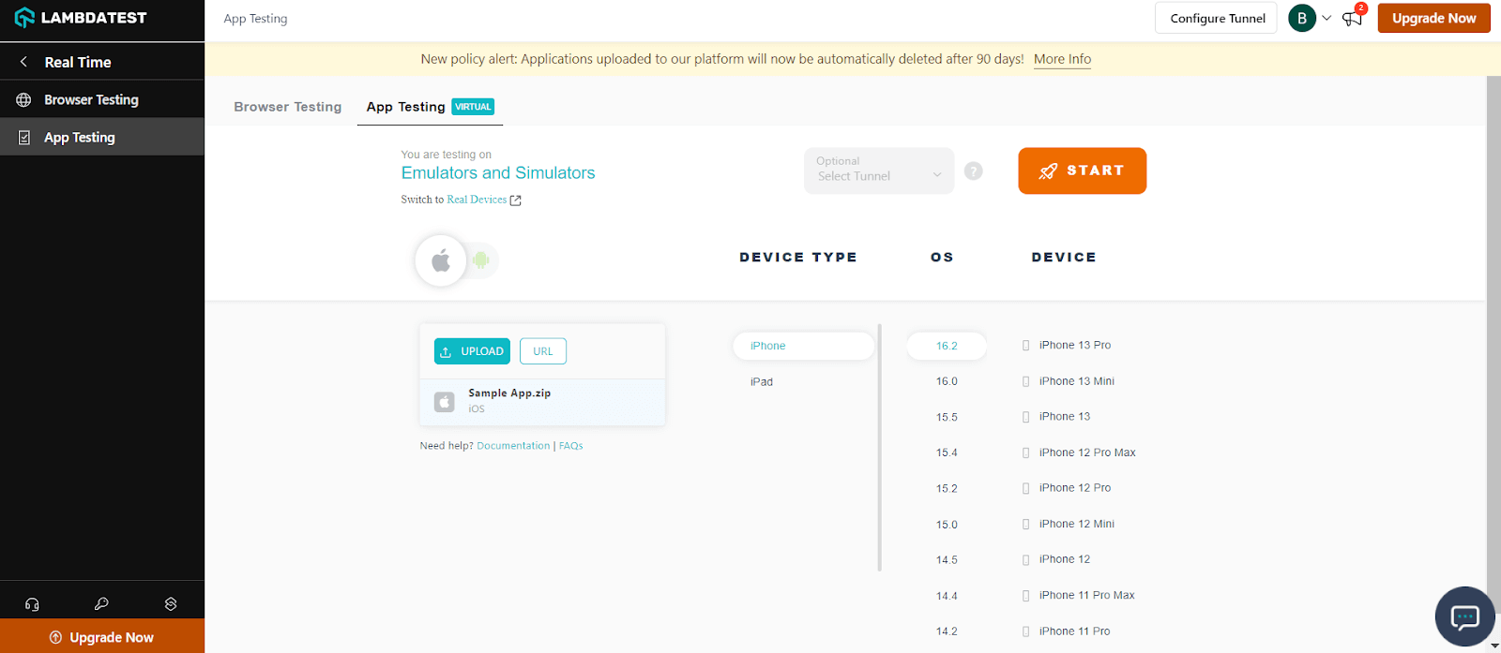Click the orange Upgrade Now button in the sidebar
Viewport: 1501px width, 653px height.
[x=102, y=636]
